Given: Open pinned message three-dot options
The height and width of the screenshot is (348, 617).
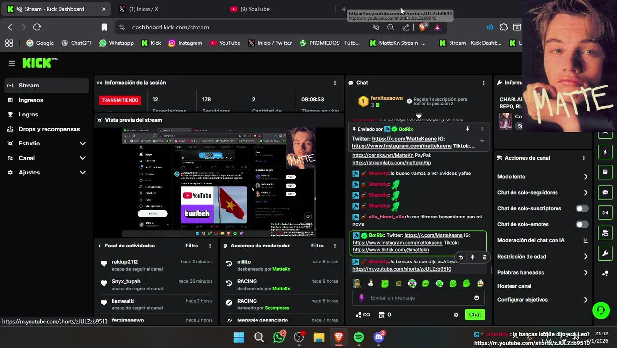Looking at the screenshot, I should 482,129.
